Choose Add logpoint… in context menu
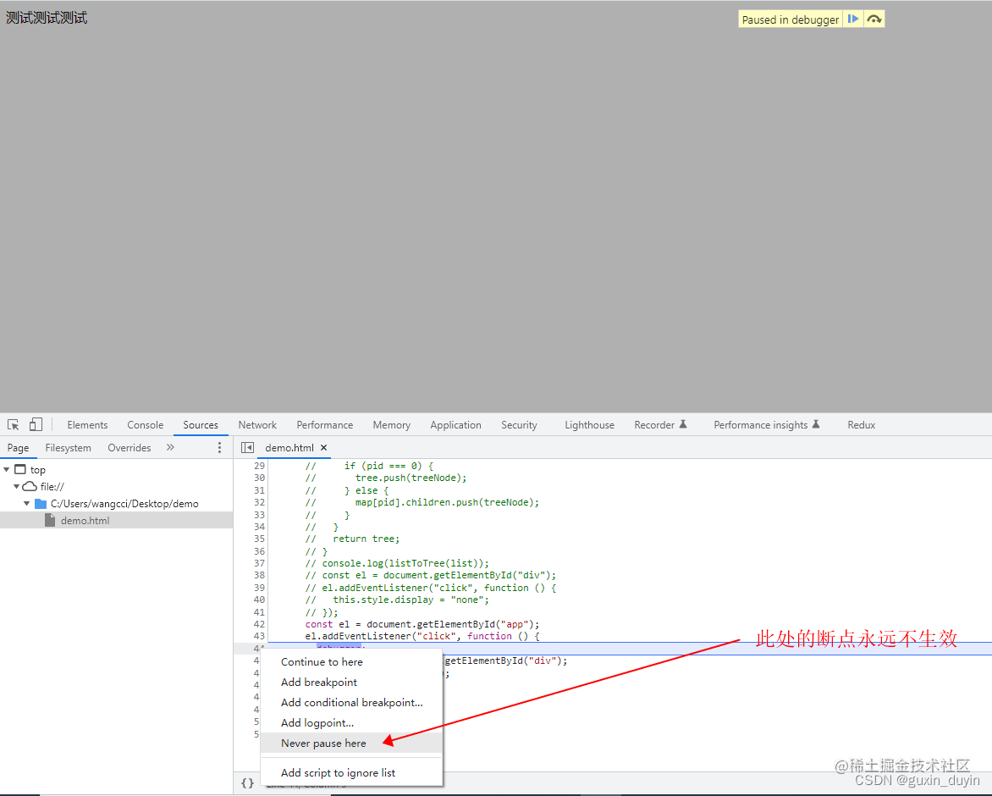 point(351,722)
